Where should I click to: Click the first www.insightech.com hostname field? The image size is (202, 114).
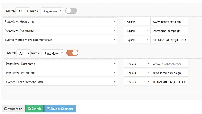tap(169, 22)
